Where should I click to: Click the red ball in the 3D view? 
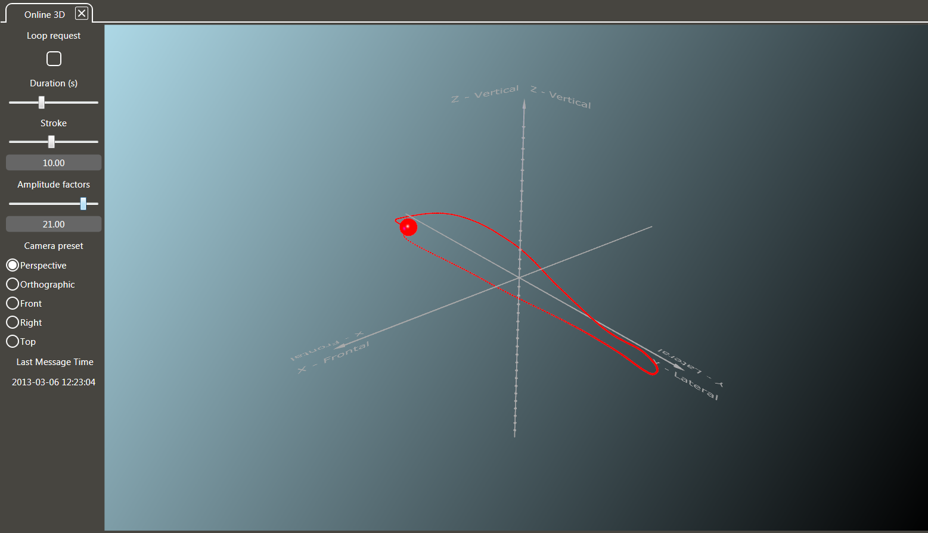coord(408,227)
